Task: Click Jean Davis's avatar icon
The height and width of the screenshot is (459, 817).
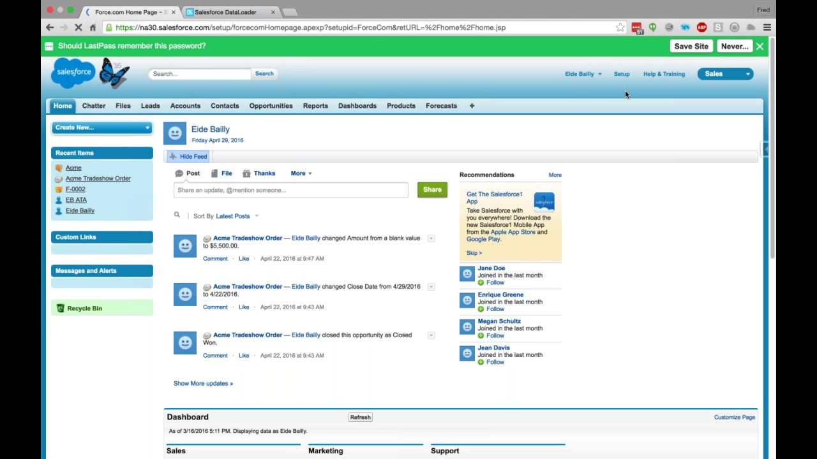Action: tap(467, 353)
